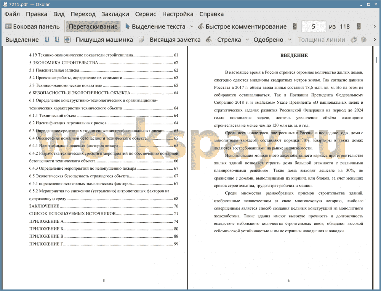Pick the Одобрено stamp tool
This screenshot has width=381, height=291.
[x=268, y=40]
